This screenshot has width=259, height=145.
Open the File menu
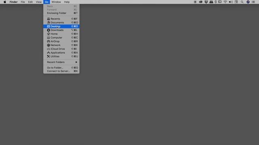pyautogui.click(x=23, y=2)
